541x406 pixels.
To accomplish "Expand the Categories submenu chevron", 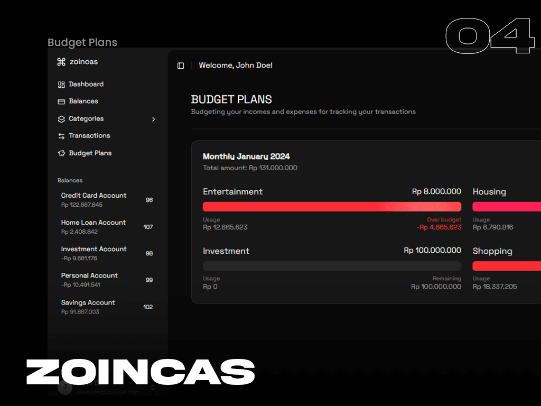I will [154, 119].
